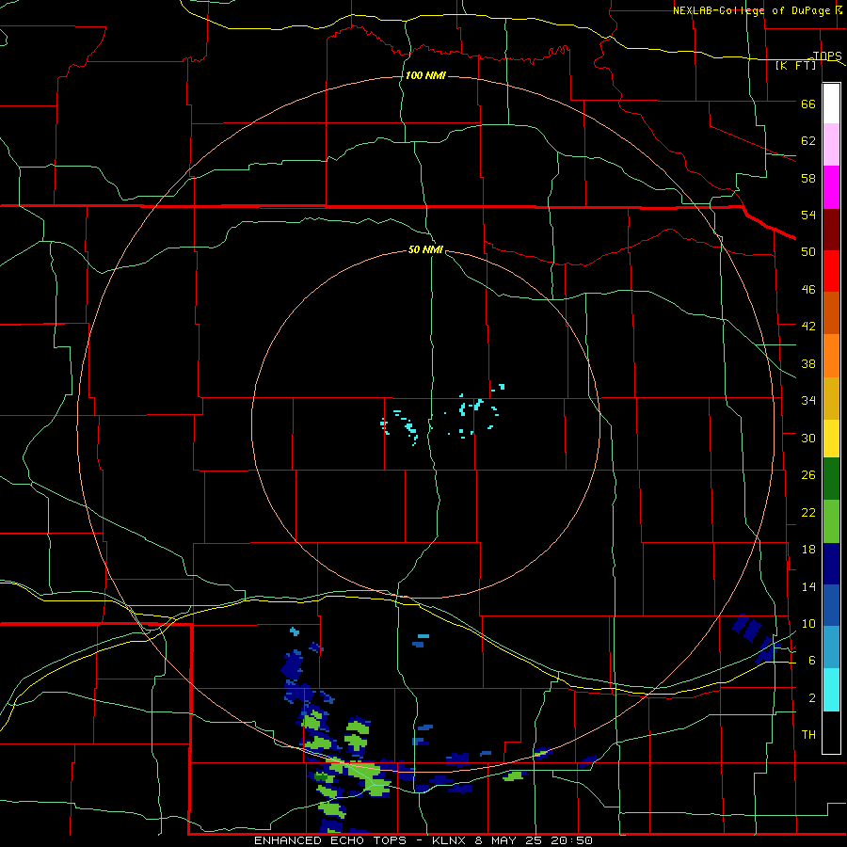
Task: Click the yellow legend swatch
Action: 831,438
